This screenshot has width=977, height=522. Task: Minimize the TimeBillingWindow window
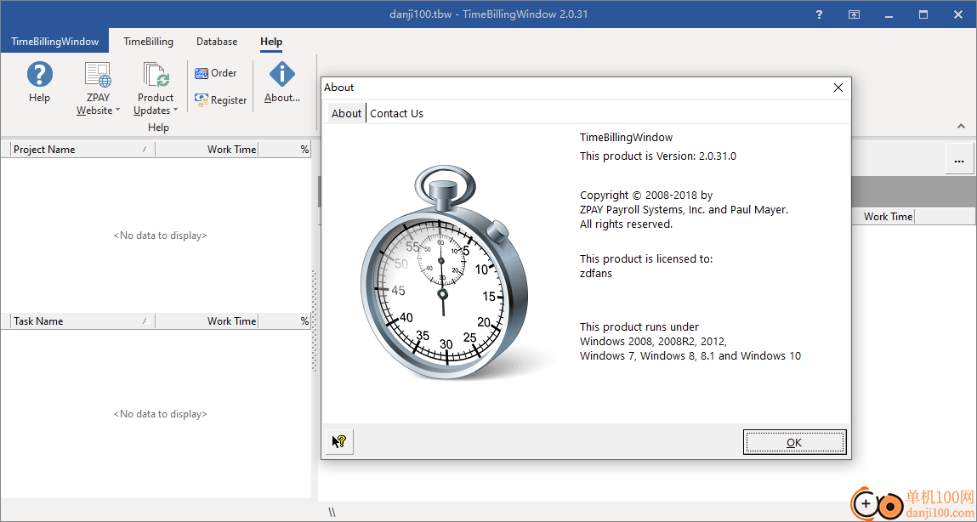point(889,14)
